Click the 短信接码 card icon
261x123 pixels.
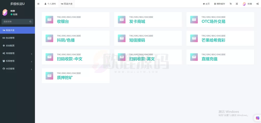122,38
